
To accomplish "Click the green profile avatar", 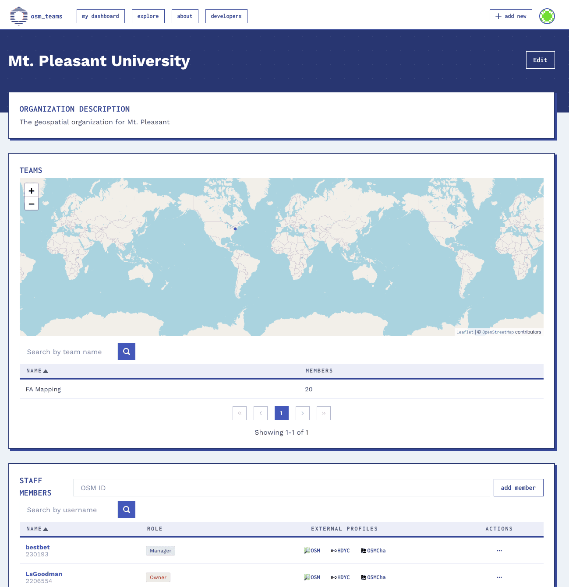I will pos(547,16).
